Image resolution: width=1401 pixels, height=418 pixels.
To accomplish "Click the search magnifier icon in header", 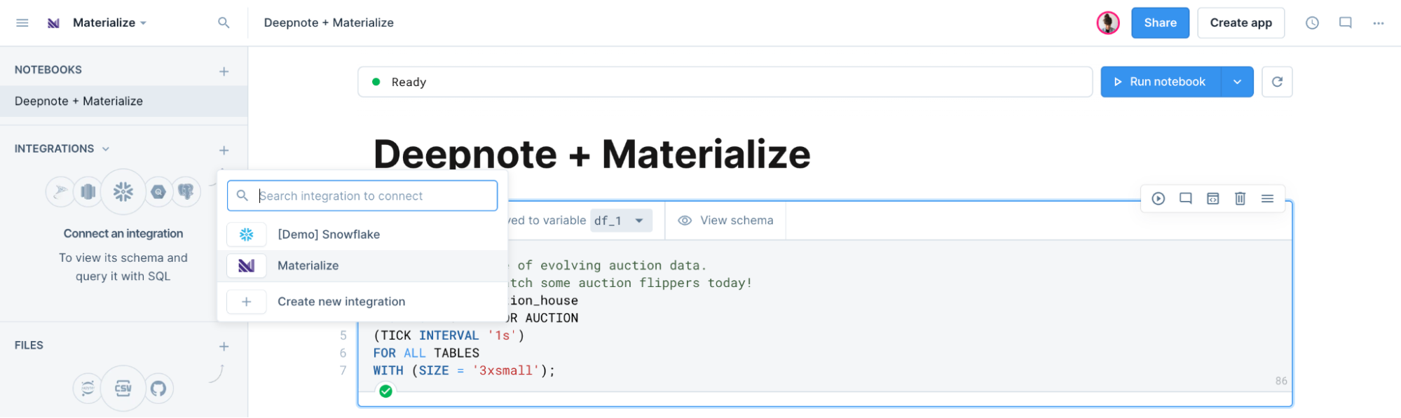I will pos(224,22).
